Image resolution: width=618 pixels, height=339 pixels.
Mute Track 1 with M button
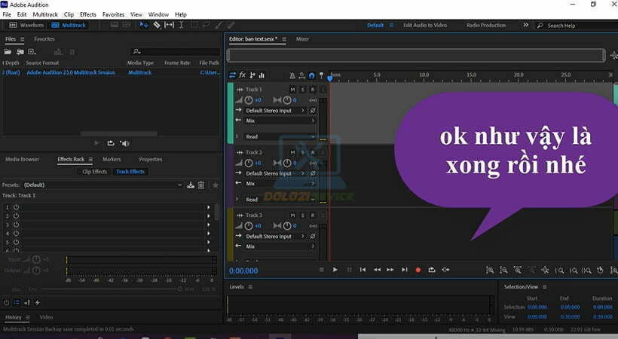(292, 90)
